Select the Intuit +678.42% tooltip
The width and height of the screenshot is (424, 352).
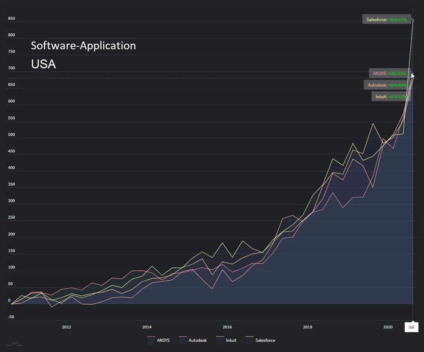coord(391,97)
